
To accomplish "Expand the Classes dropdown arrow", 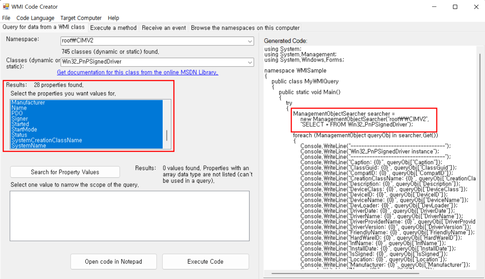I will pyautogui.click(x=250, y=62).
